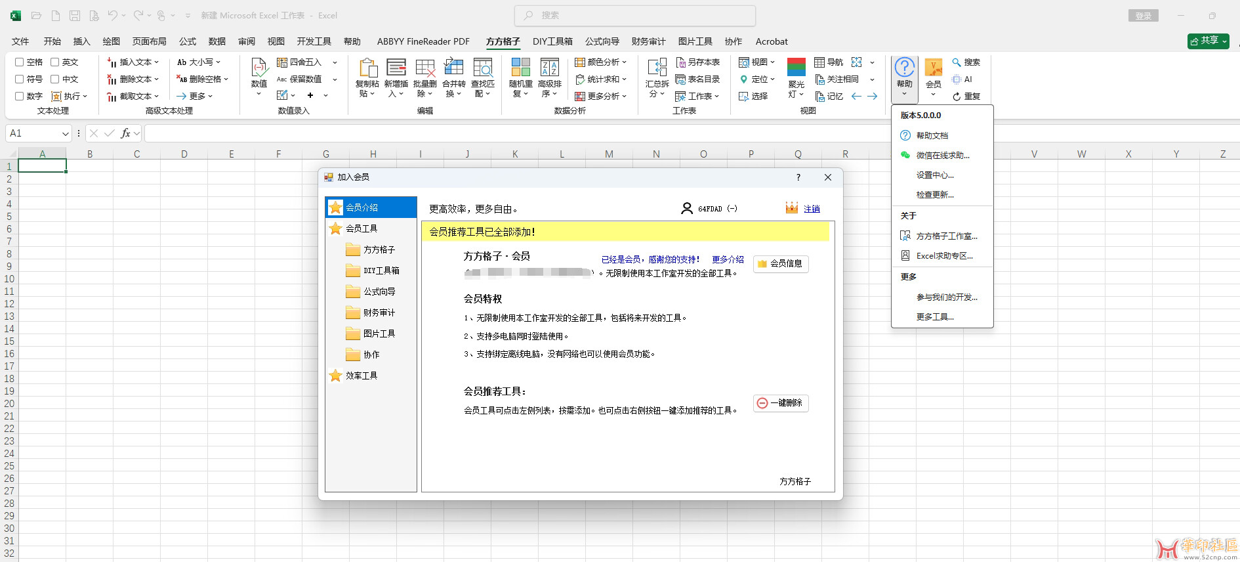Click the 导航 navigation tool

click(x=829, y=62)
